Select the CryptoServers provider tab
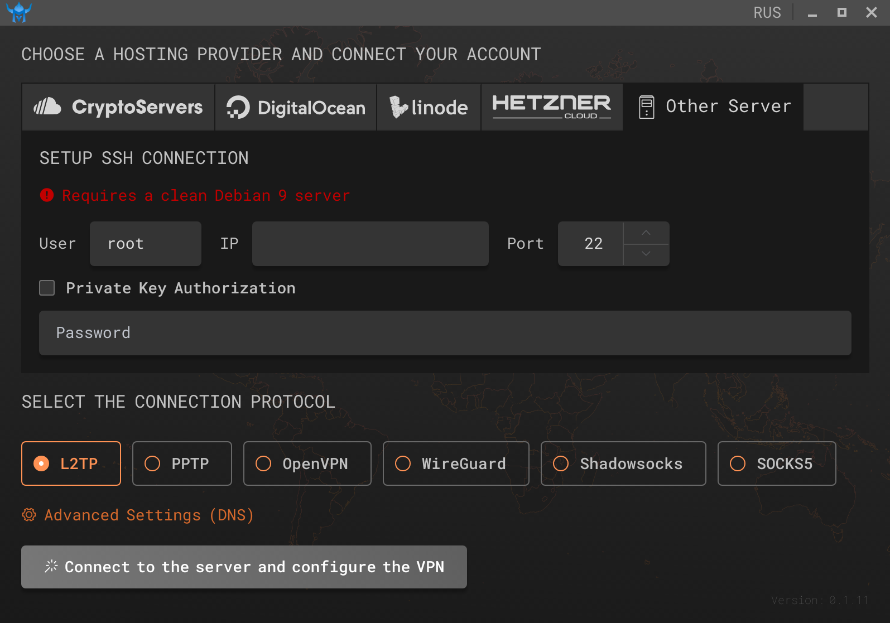 tap(118, 107)
